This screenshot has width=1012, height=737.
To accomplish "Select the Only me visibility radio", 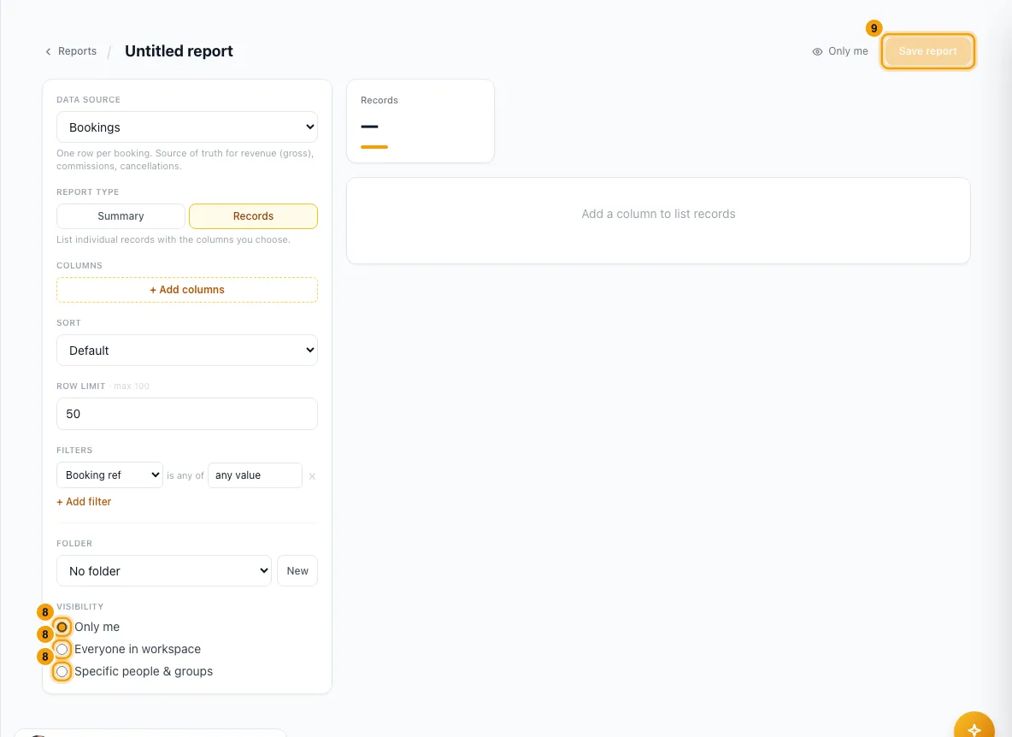I will point(62,628).
